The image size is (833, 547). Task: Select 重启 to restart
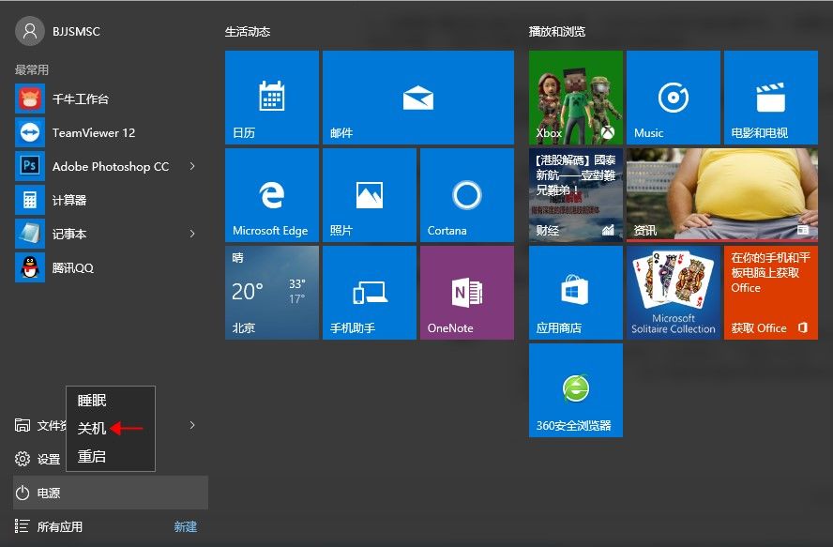111,457
